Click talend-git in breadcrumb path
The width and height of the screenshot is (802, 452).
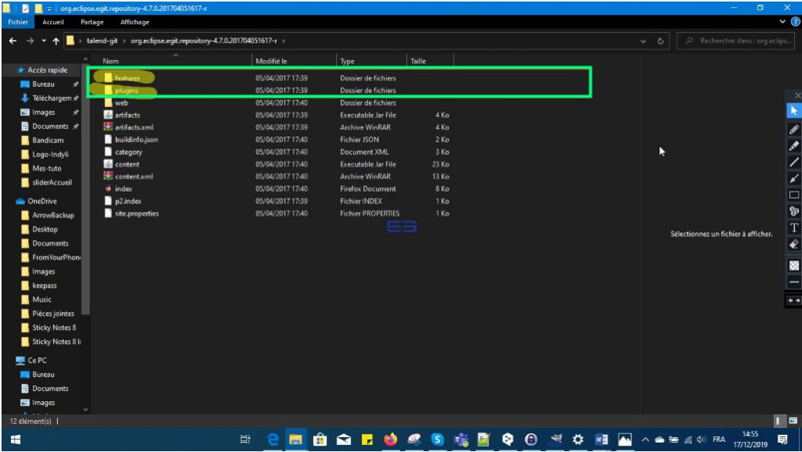pyautogui.click(x=103, y=41)
